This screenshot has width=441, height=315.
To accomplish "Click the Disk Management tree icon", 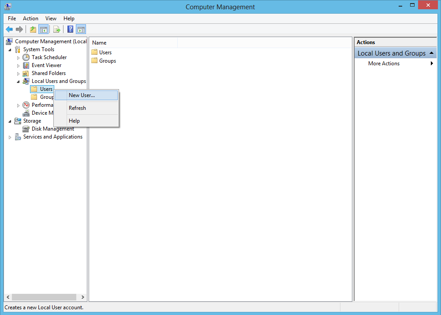I will point(26,129).
